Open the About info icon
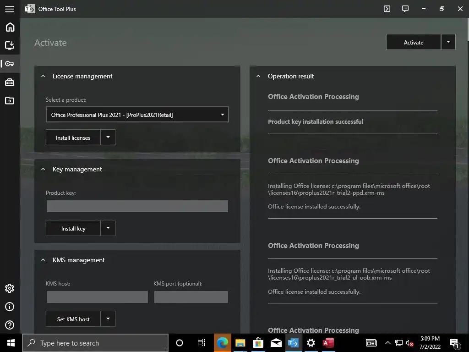This screenshot has width=469, height=352. (10, 307)
